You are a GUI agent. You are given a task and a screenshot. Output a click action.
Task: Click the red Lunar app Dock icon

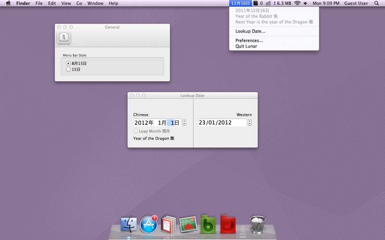point(228,224)
